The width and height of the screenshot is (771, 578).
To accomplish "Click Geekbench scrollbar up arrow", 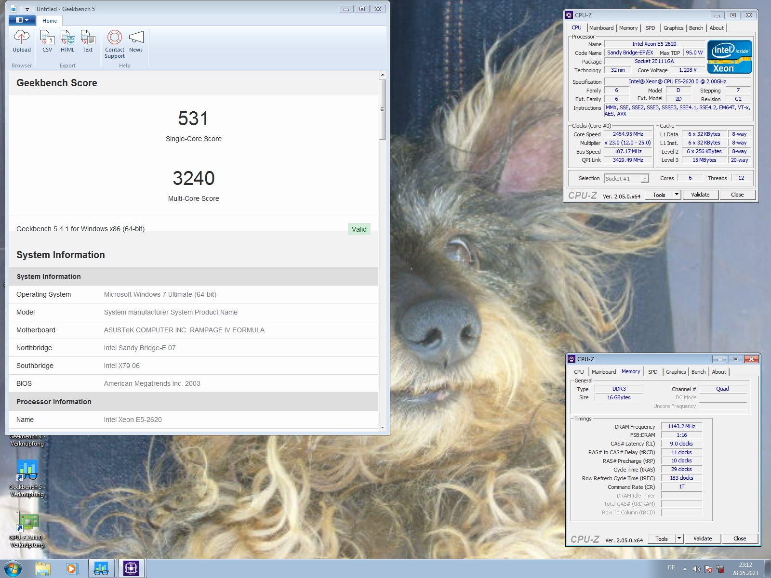I will click(x=383, y=75).
